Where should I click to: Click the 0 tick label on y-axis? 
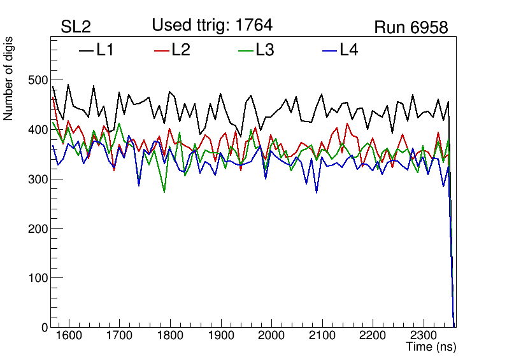pos(44,327)
